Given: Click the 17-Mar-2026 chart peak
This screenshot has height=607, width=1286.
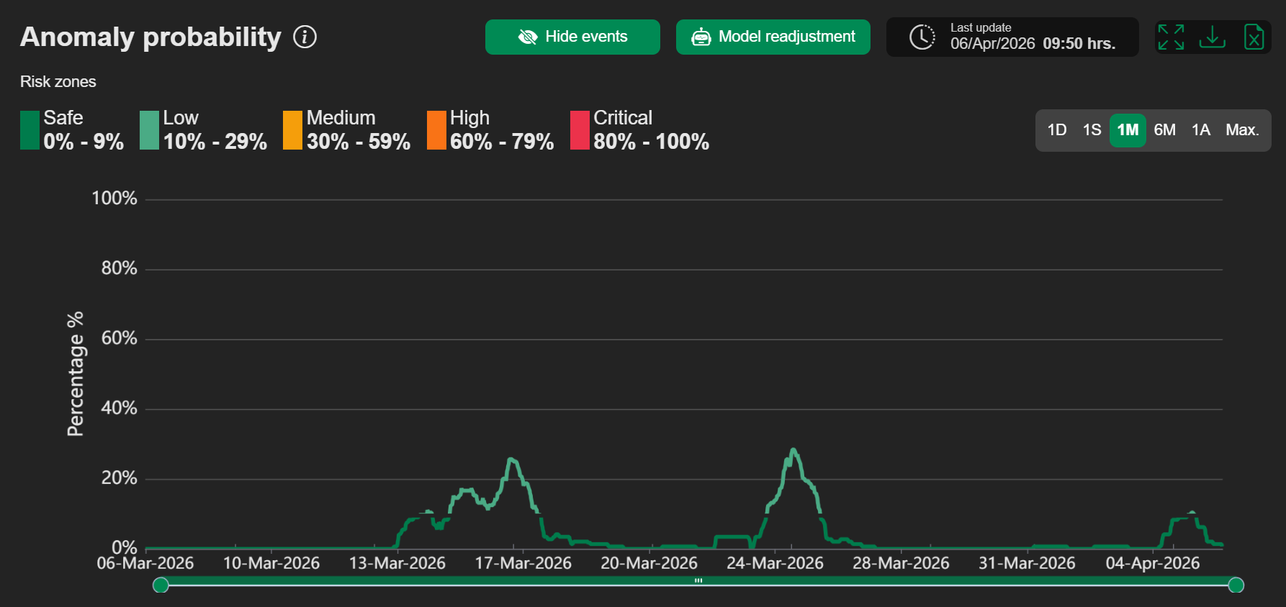Looking at the screenshot, I should pyautogui.click(x=511, y=459).
